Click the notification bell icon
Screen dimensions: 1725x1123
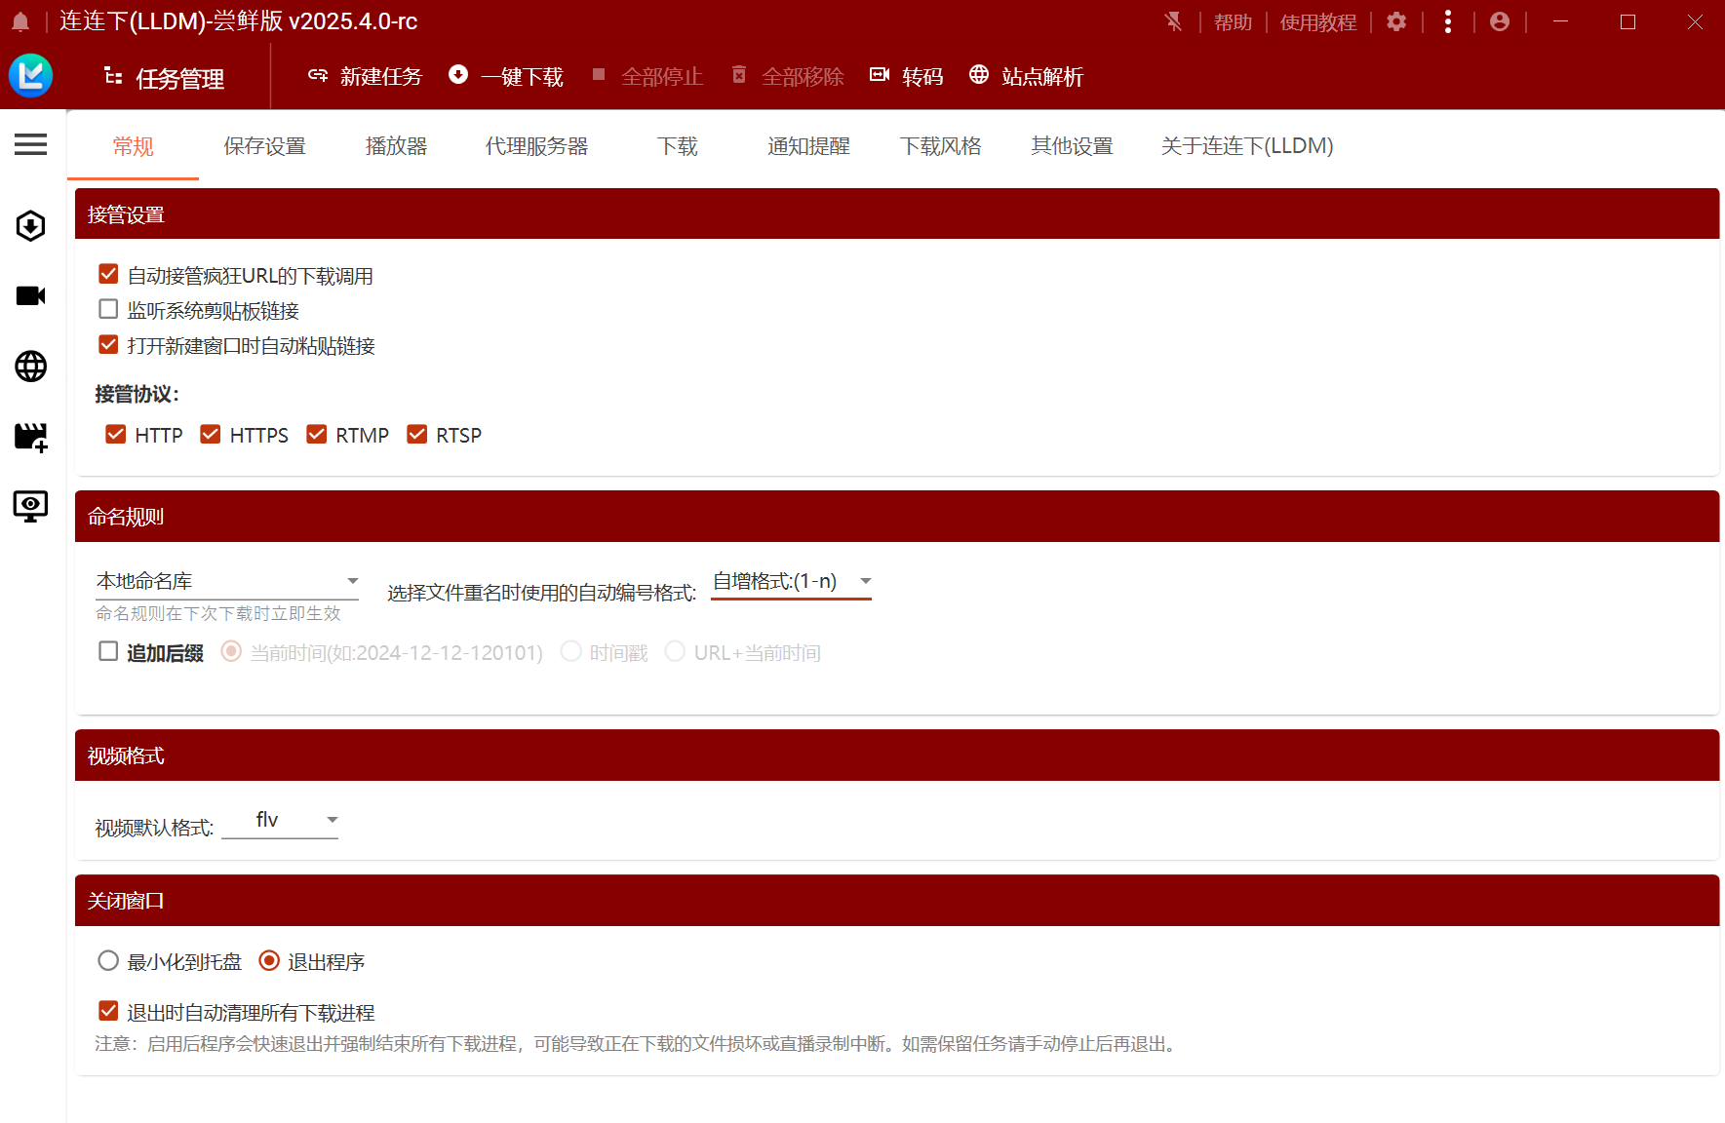20,20
